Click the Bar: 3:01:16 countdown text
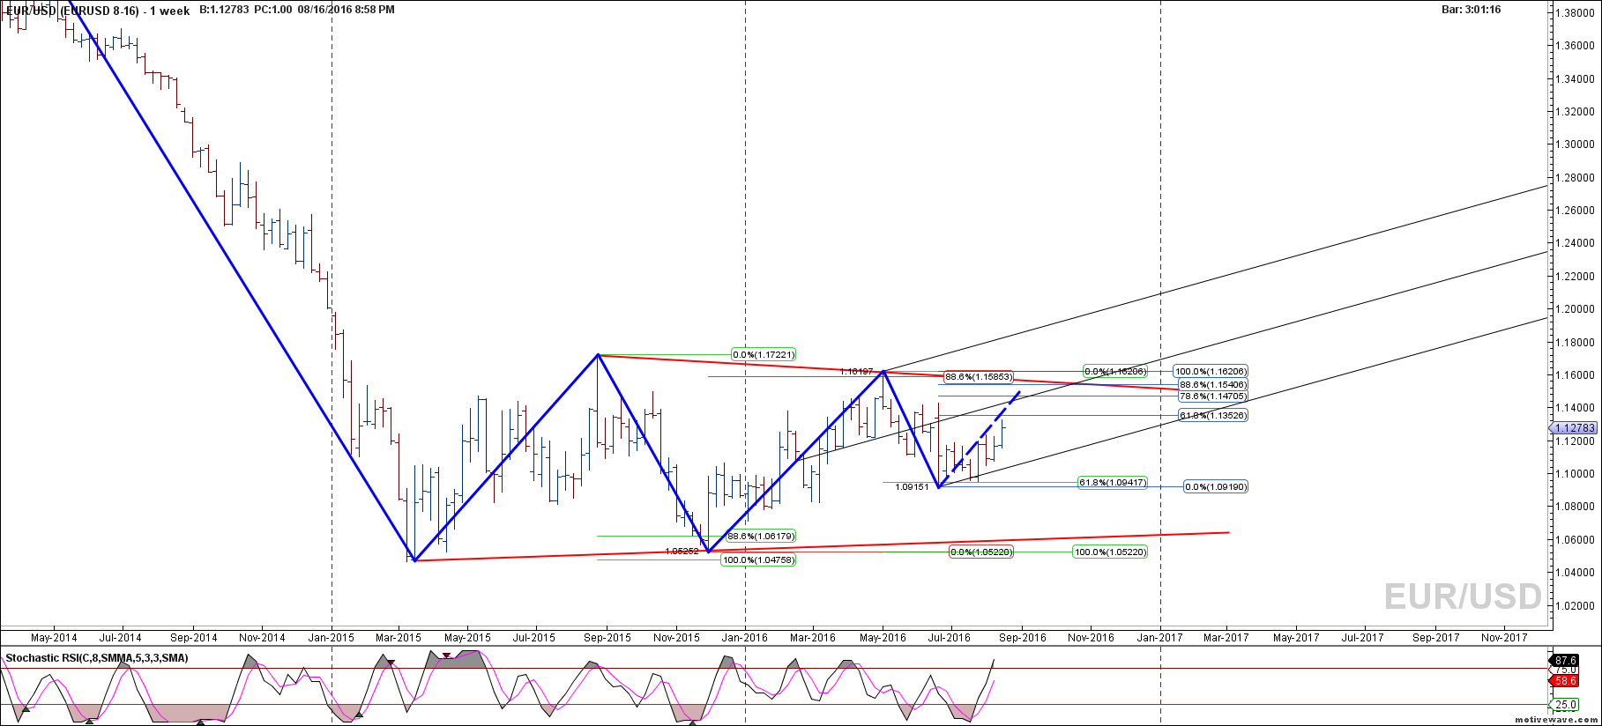This screenshot has height=726, width=1602. pos(1471,10)
